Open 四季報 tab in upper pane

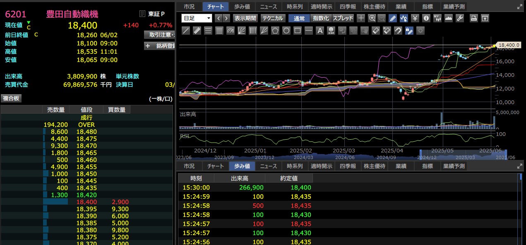tap(348, 7)
